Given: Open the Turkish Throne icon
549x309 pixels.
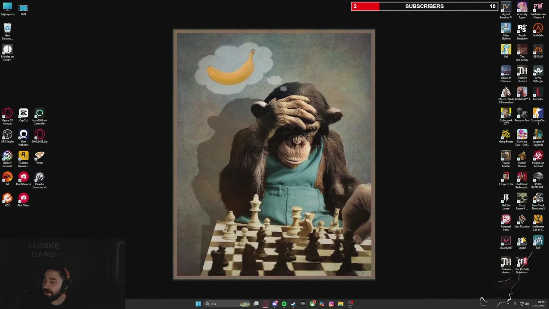Looking at the screenshot, I should point(522,159).
